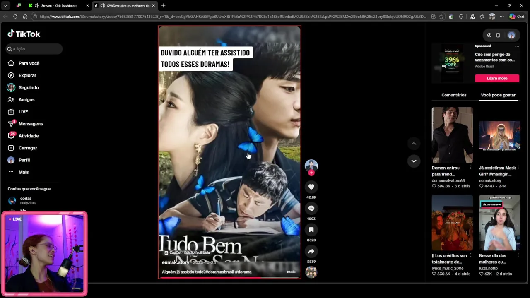Bookmark this page with the star icon

coord(441,17)
